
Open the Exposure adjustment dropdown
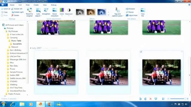pos(69,16)
